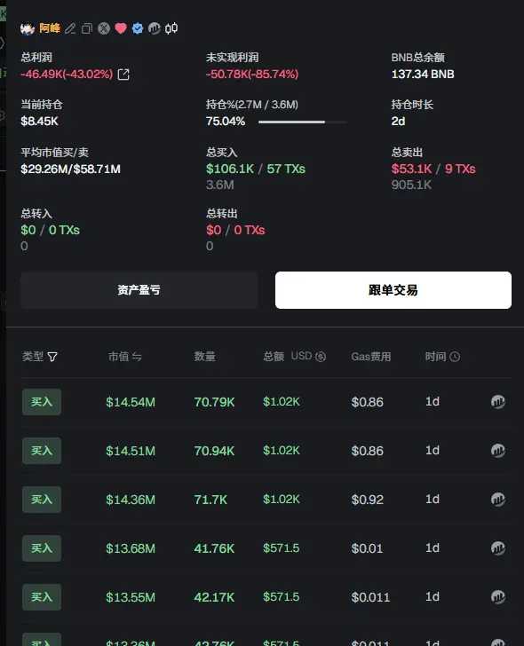Image resolution: width=524 pixels, height=646 pixels.
Task: Click the gray chart-logo icon beside the badge
Action: pyautogui.click(x=155, y=28)
